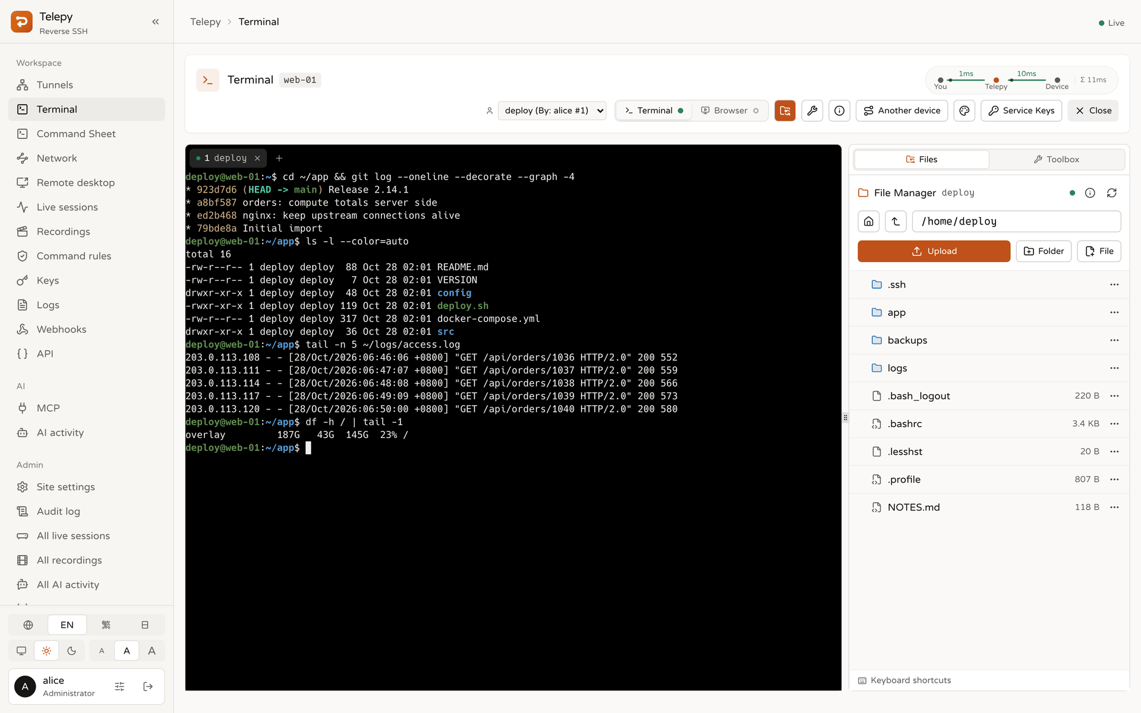Open language globe icon
Image resolution: width=1141 pixels, height=713 pixels.
click(x=28, y=625)
